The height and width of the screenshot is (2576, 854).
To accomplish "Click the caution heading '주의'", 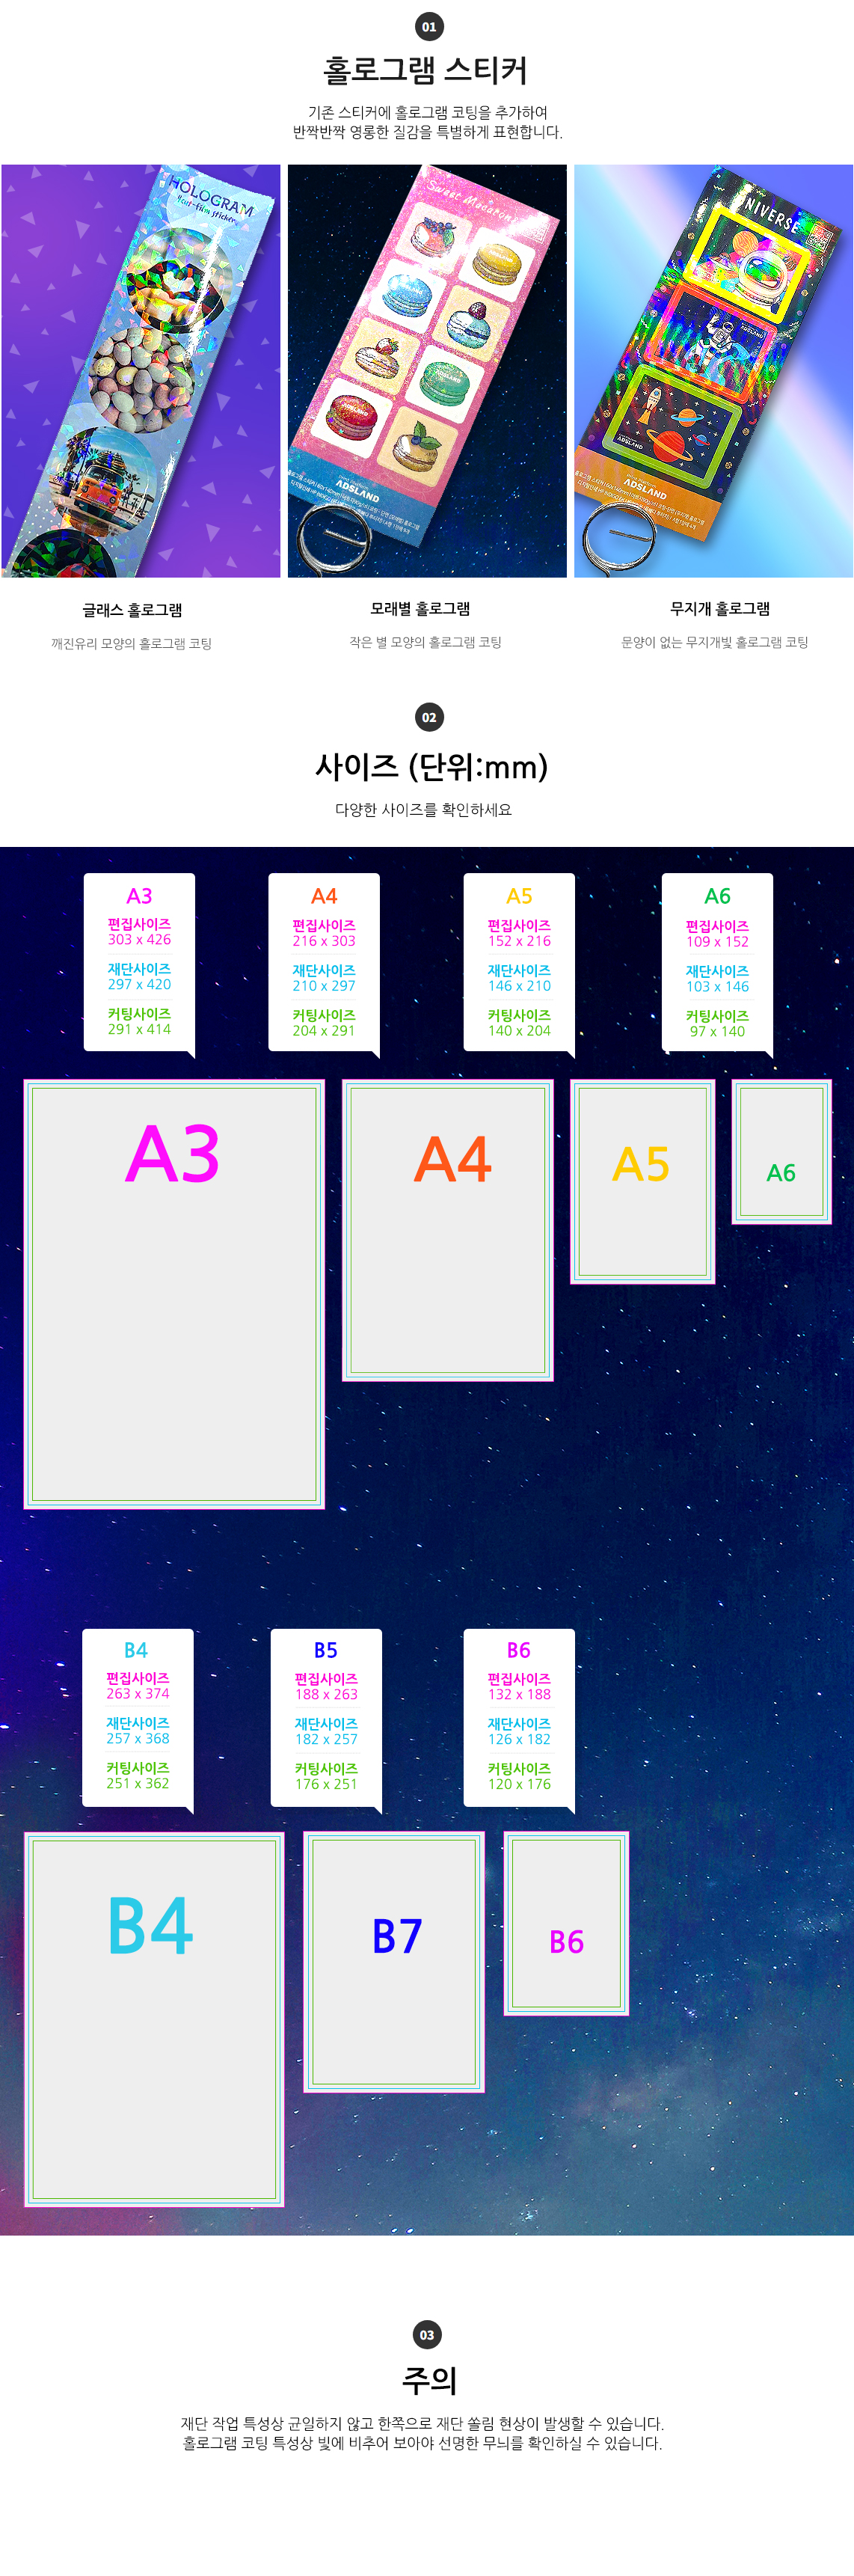I will (429, 2381).
